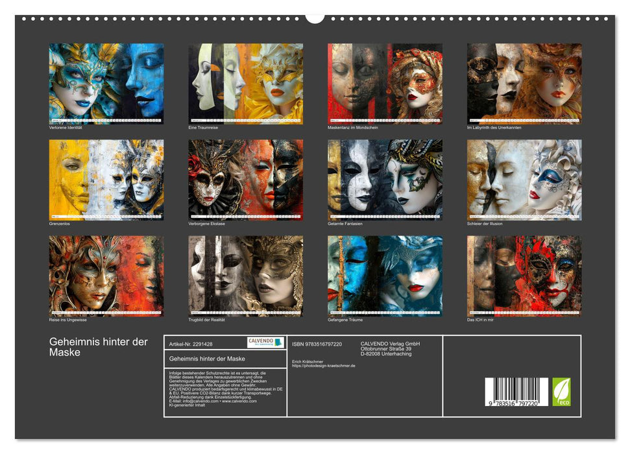Click the 'Getarnte Fantasien' caption

click(x=345, y=224)
